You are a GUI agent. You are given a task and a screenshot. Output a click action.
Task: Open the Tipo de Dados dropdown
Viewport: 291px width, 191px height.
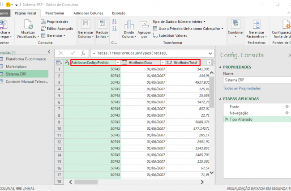(179, 21)
